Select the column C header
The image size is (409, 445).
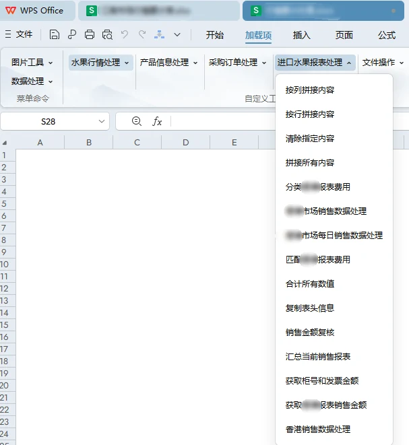point(137,143)
